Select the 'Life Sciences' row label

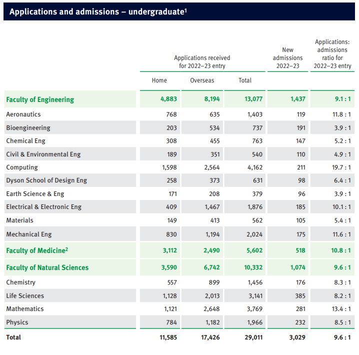click(x=25, y=295)
